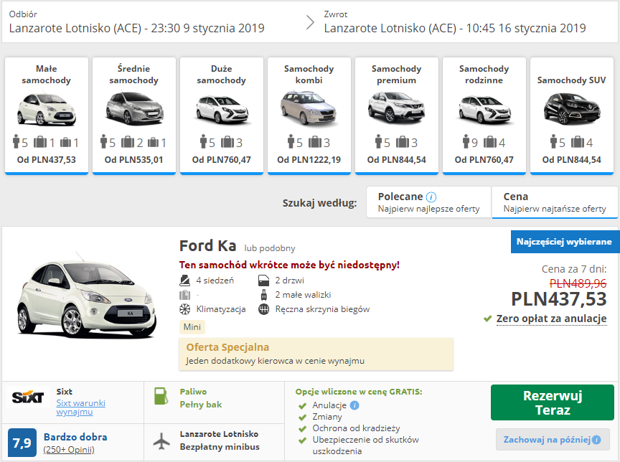This screenshot has height=462, width=620.
Task: Select the Samochody kombi category card
Action: click(309, 115)
